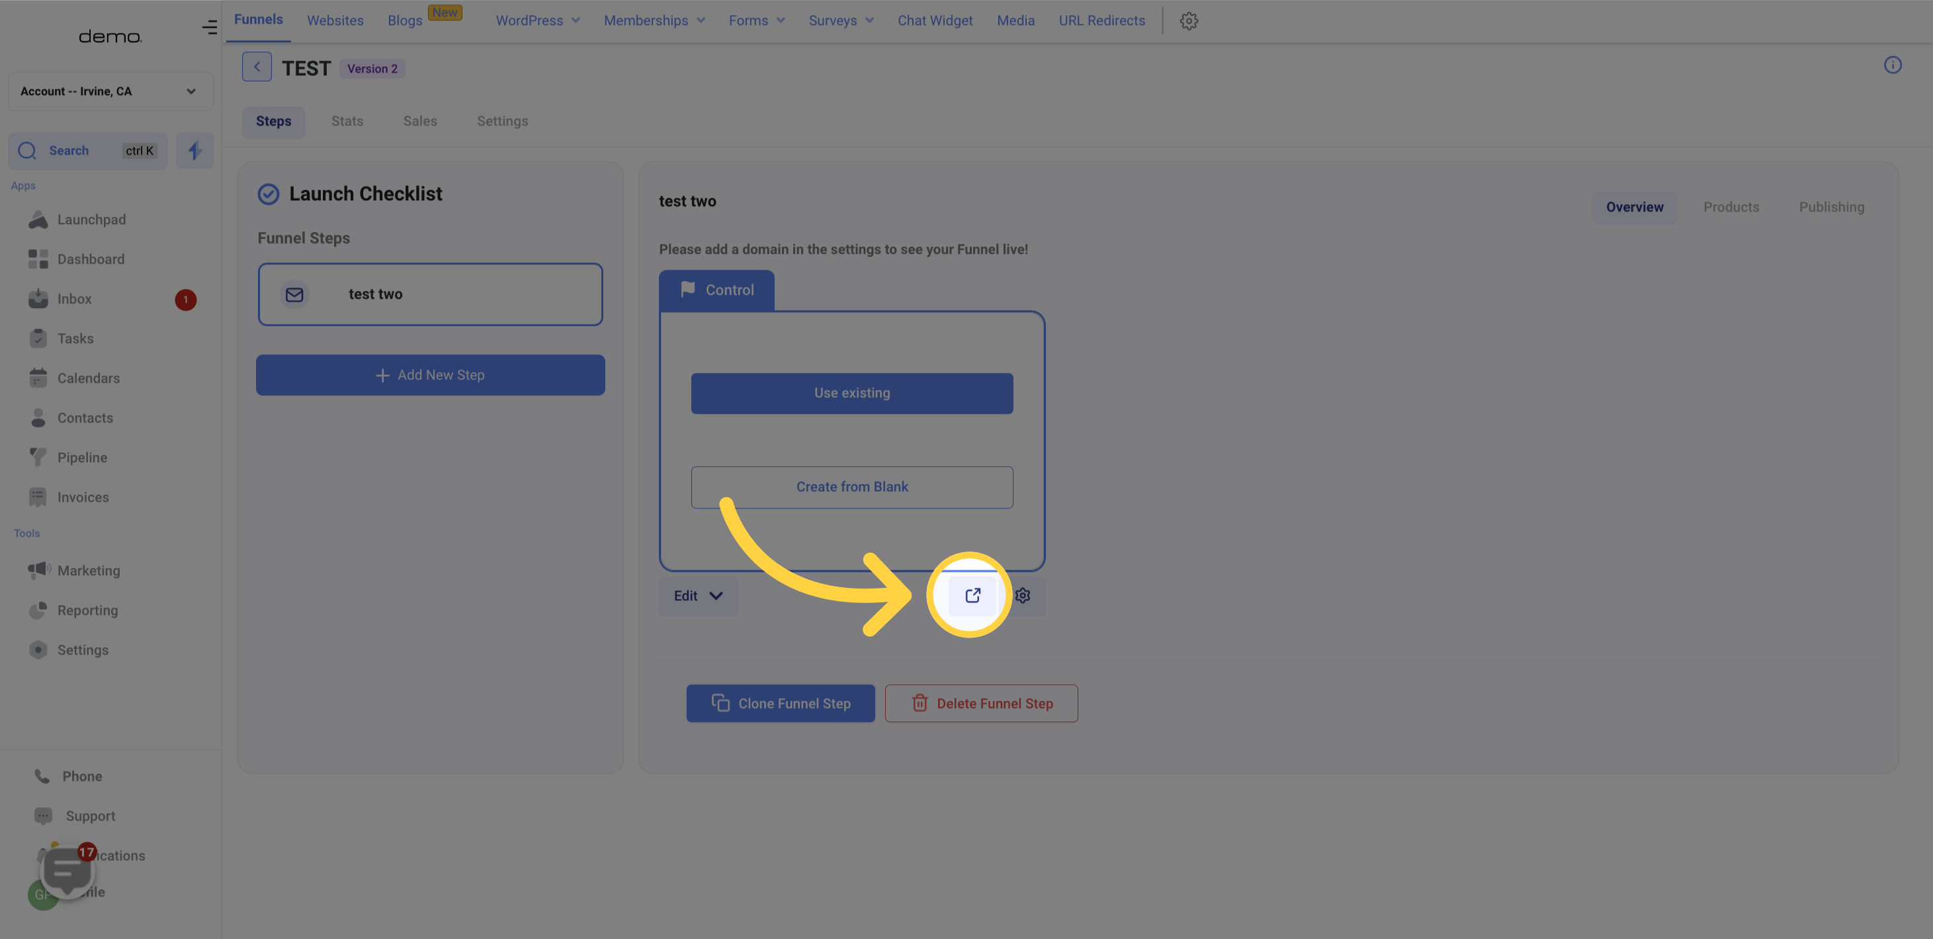
Task: Click the Marketing megaphone icon in sidebar
Action: (x=38, y=569)
